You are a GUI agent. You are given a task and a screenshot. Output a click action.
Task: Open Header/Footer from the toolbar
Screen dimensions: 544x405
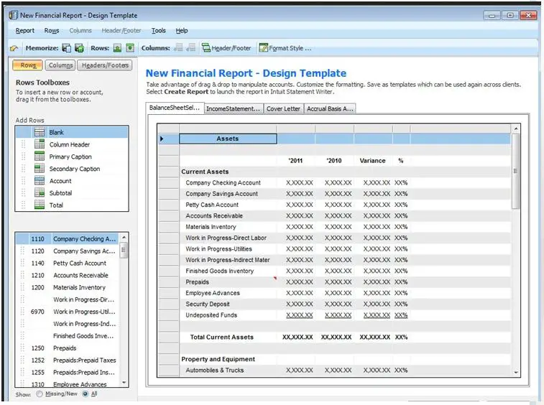(x=227, y=48)
